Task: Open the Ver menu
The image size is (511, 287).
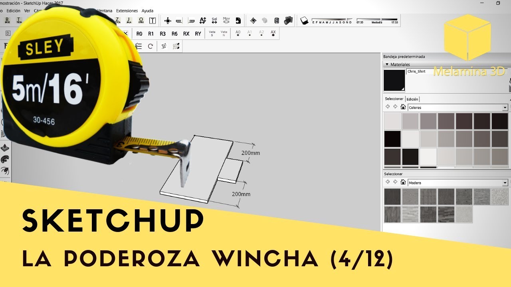Action: pyautogui.click(x=27, y=11)
